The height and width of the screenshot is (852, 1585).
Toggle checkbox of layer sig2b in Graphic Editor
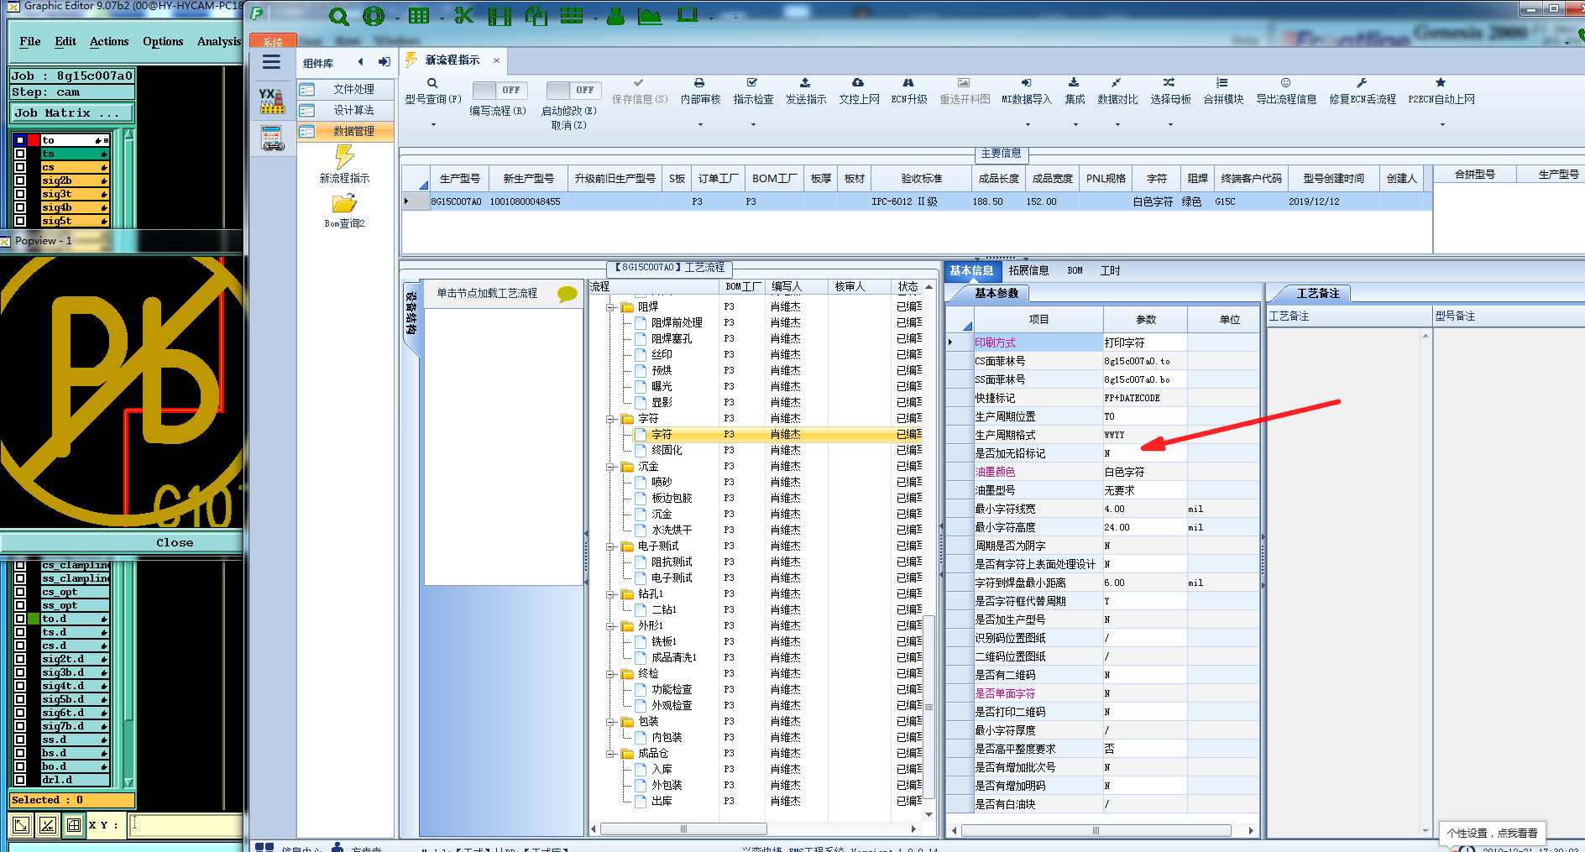pyautogui.click(x=20, y=180)
